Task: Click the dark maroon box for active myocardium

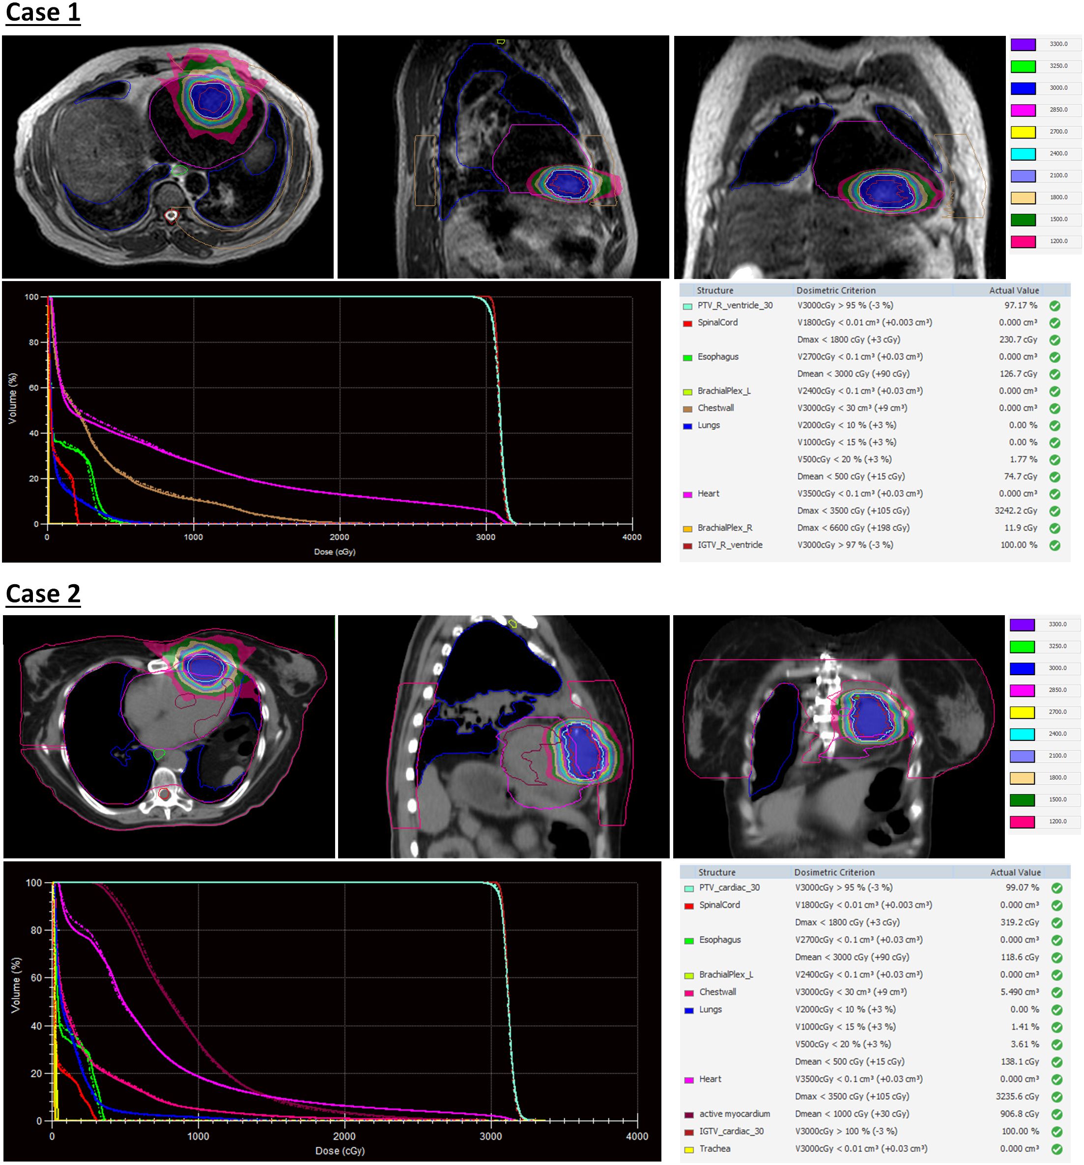Action: click(x=689, y=1114)
